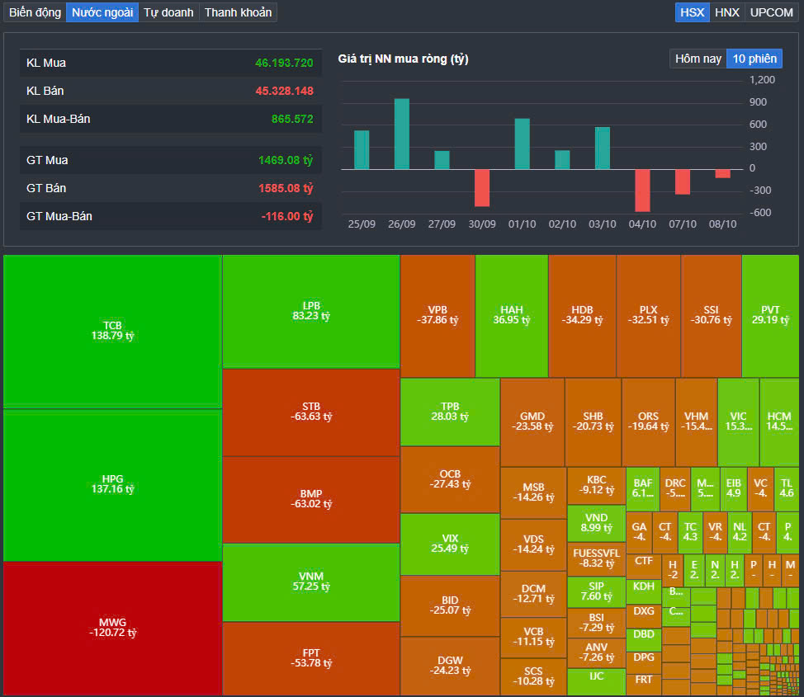Open the OCB treemap tile

pos(450,479)
